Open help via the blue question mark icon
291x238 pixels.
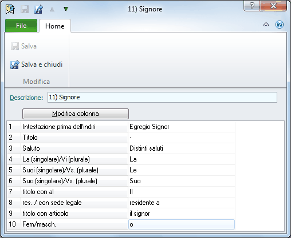[x=280, y=25]
